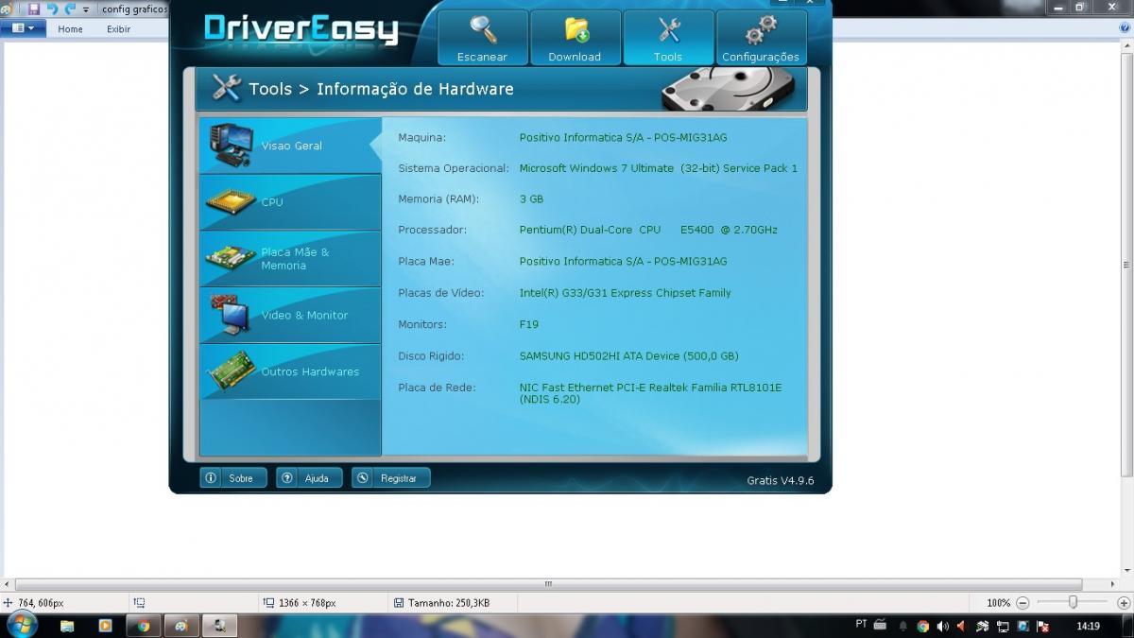Click the Gratis V4.9.6 version text
1134x638 pixels.
point(780,480)
